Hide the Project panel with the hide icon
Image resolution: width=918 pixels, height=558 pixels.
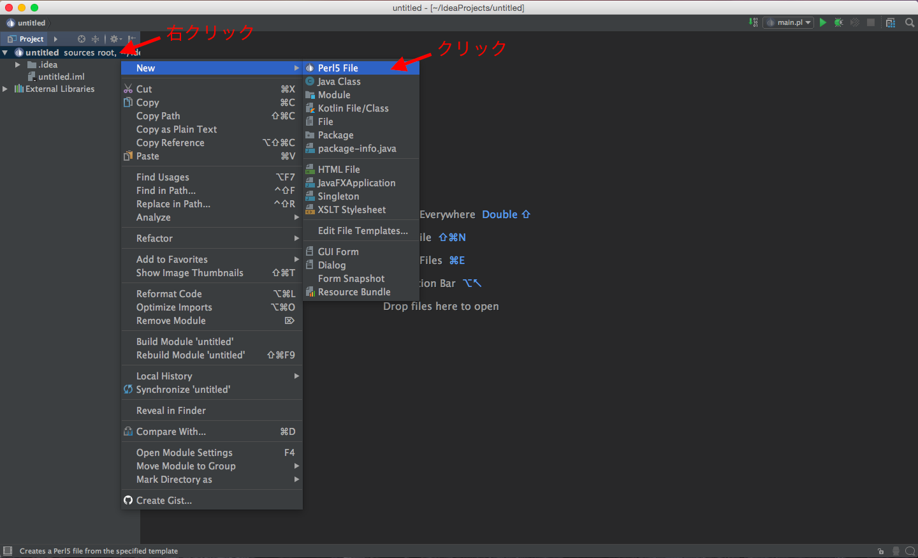click(131, 39)
